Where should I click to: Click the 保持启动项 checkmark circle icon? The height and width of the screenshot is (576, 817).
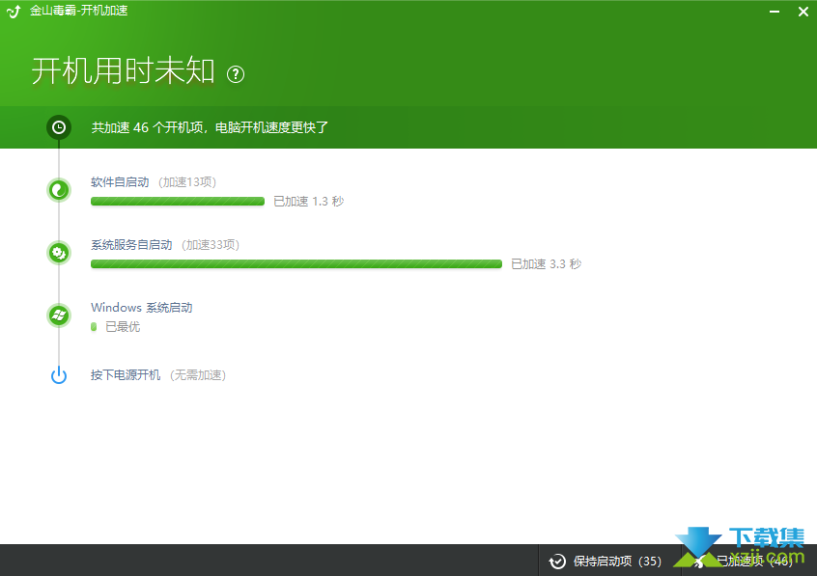point(557,561)
